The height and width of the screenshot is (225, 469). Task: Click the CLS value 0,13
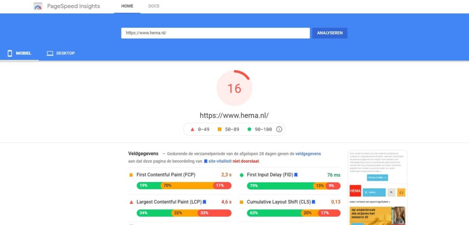point(336,202)
